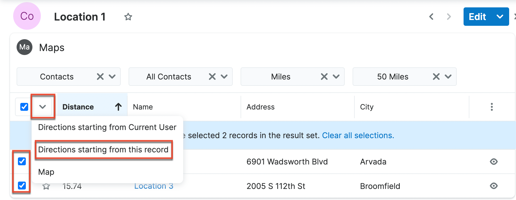Click the Clear all selections link

pos(358,136)
